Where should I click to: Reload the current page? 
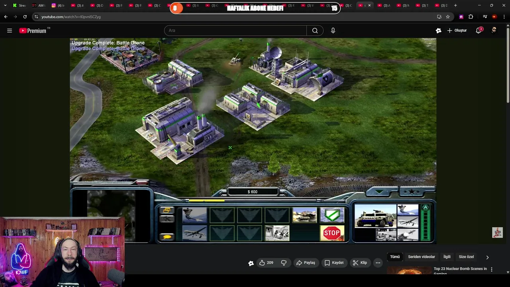(25, 17)
